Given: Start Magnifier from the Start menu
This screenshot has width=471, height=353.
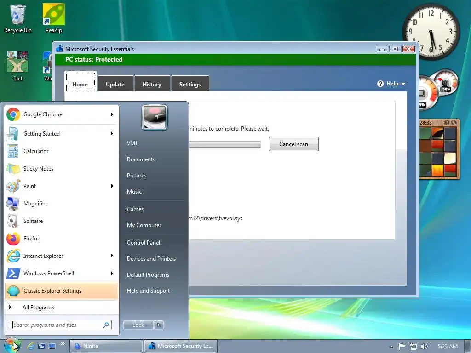Looking at the screenshot, I should pyautogui.click(x=62, y=203).
